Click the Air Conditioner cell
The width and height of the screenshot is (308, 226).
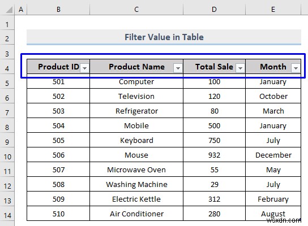pyautogui.click(x=136, y=214)
